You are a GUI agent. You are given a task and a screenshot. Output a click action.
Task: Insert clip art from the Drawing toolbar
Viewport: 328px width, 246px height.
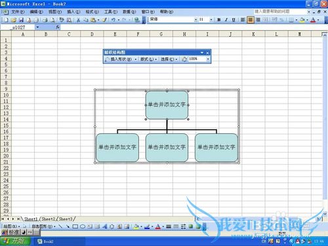tap(119, 226)
